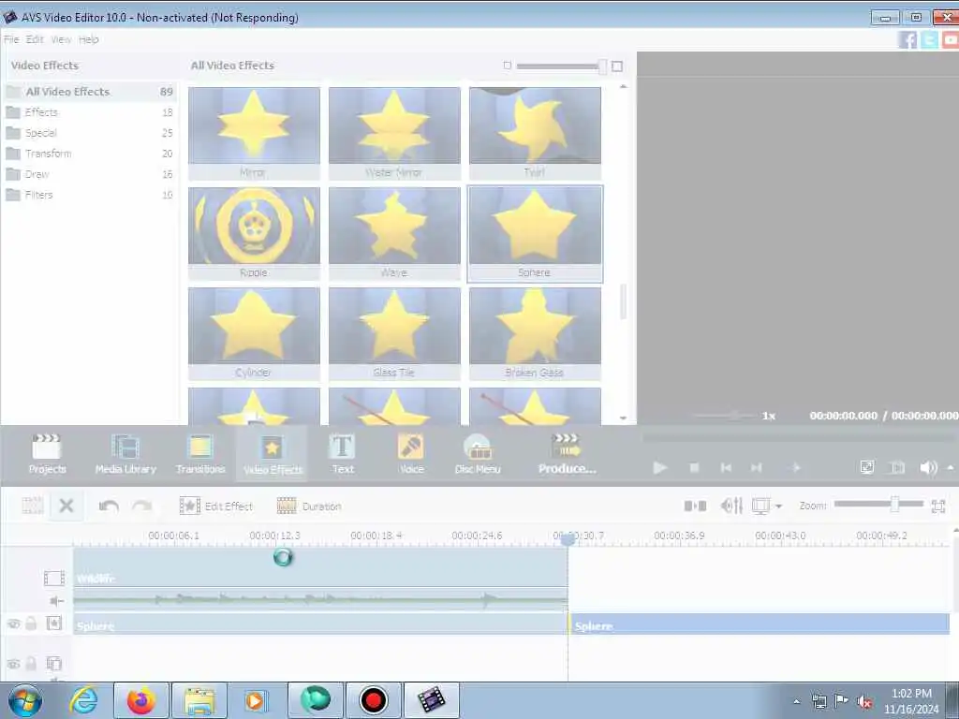
Task: Select the Video Effects section button
Action: point(273,454)
